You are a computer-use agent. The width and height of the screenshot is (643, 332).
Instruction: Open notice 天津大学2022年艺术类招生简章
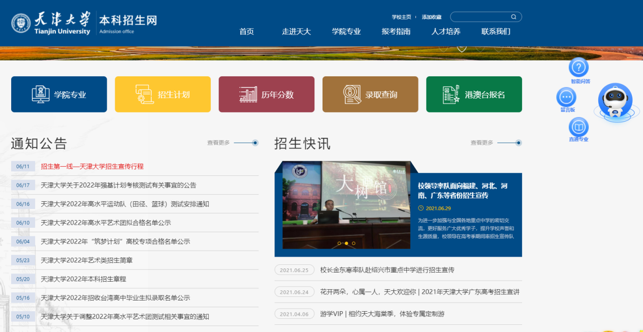(x=87, y=260)
